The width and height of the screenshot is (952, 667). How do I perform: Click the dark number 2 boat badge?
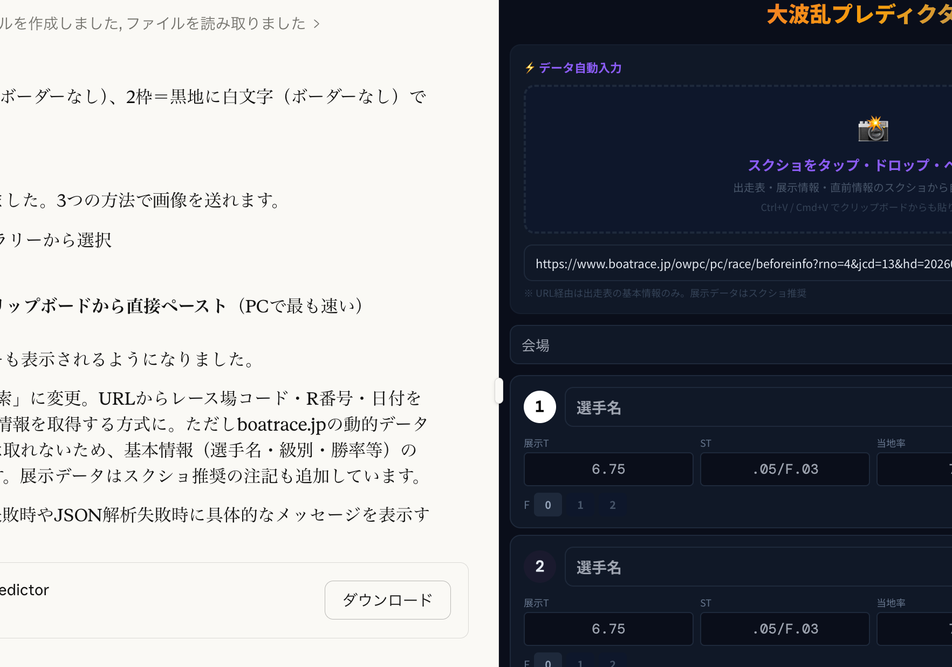[x=539, y=567]
